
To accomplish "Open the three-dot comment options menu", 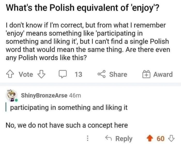I will pyautogui.click(x=88, y=139).
